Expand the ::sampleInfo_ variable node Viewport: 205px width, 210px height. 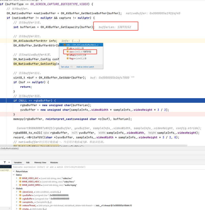click(17, 202)
